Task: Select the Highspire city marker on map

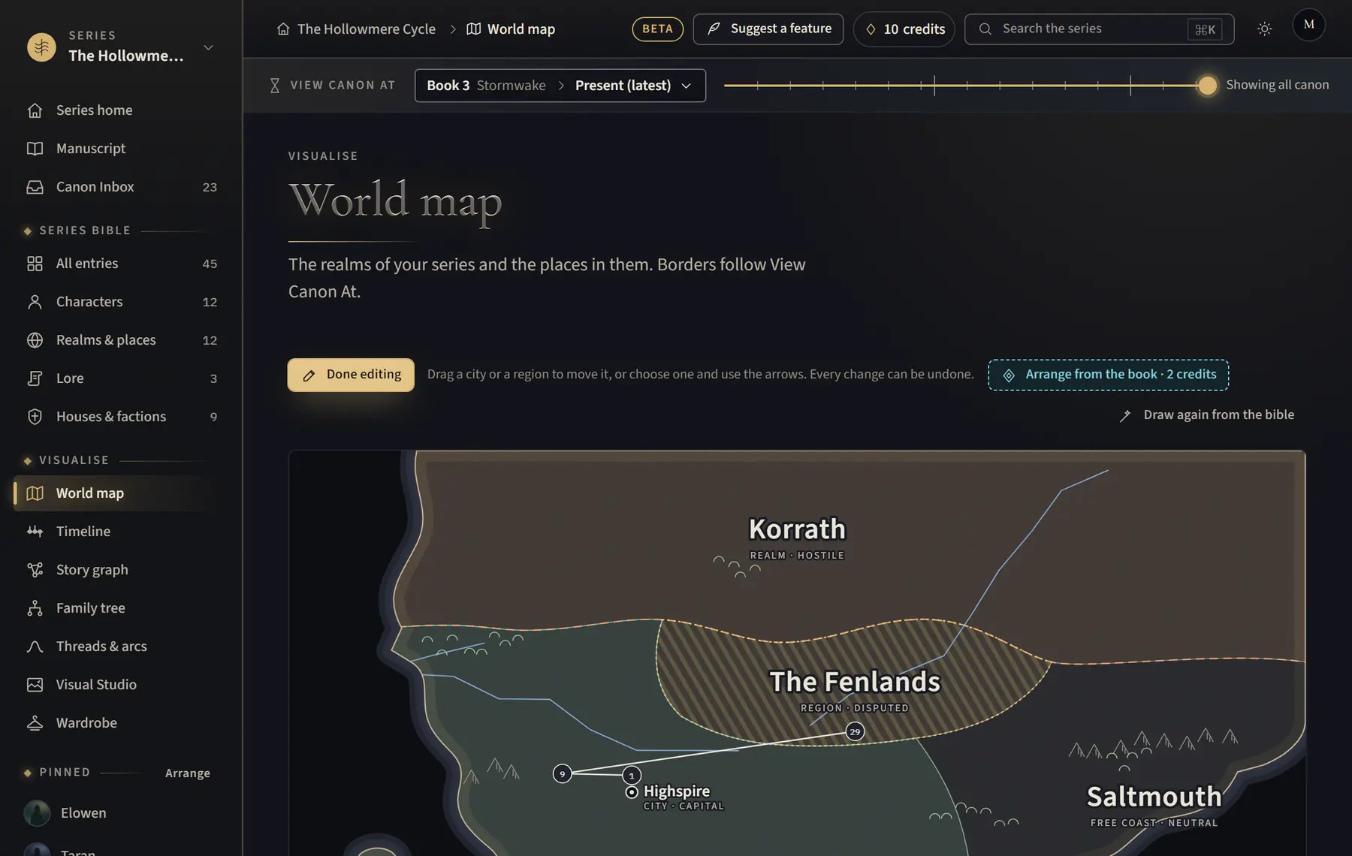Action: click(632, 792)
